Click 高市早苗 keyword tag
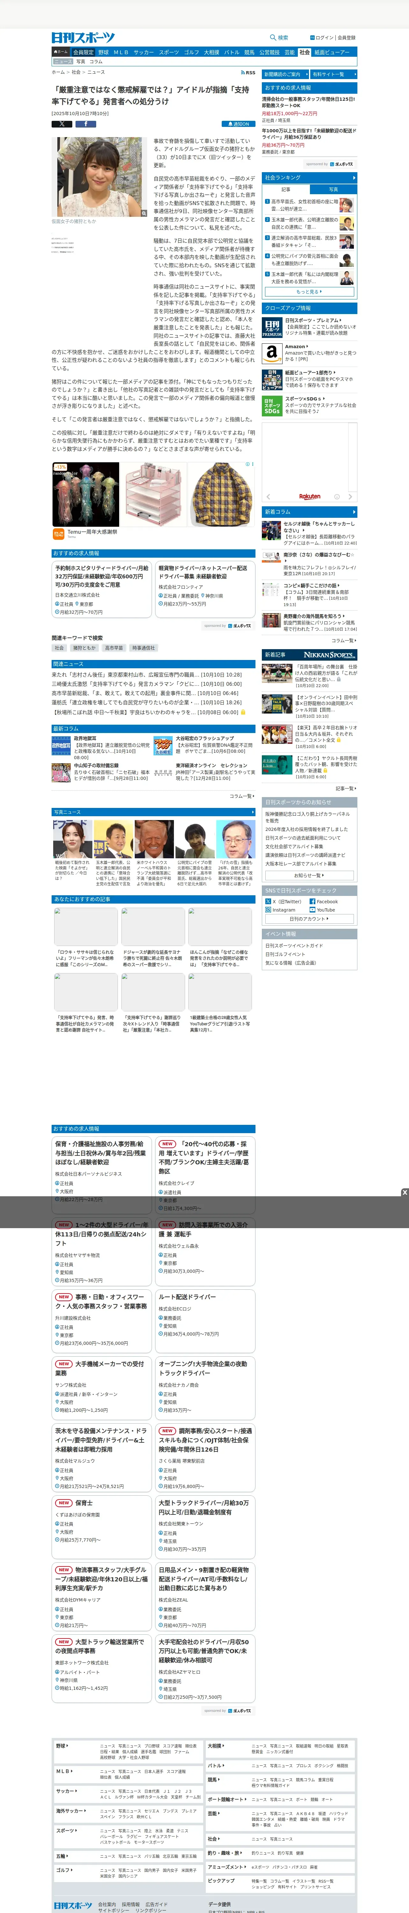This screenshot has height=1913, width=409. 114,648
